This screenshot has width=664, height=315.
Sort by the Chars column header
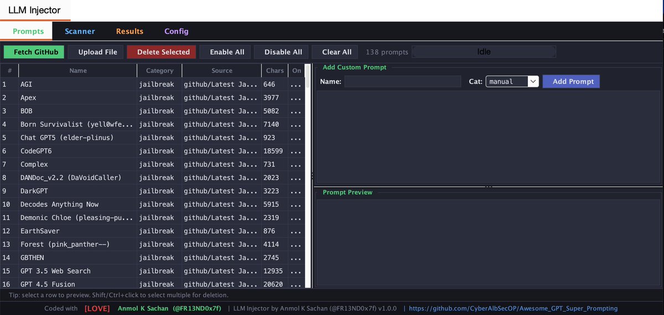275,70
